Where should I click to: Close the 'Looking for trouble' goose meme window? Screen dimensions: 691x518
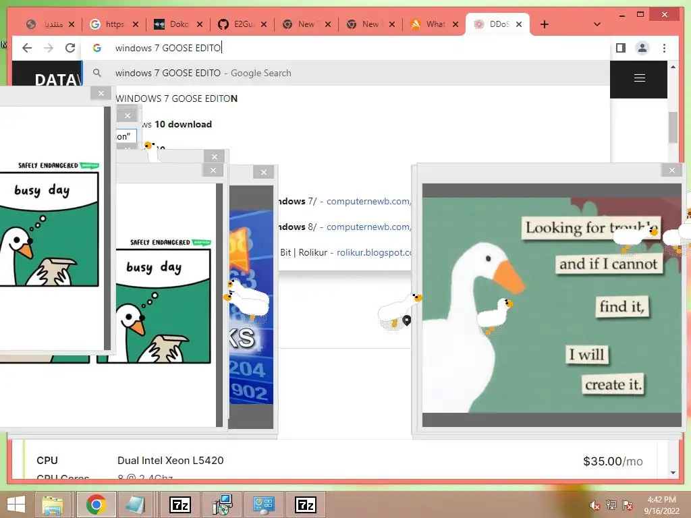point(672,170)
